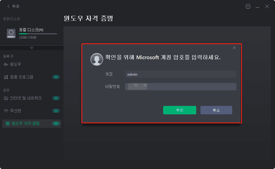Viewport: 275px width, 169px height.
Task: Click the 25GB/118GB disk usage bar
Action: [x=38, y=34]
